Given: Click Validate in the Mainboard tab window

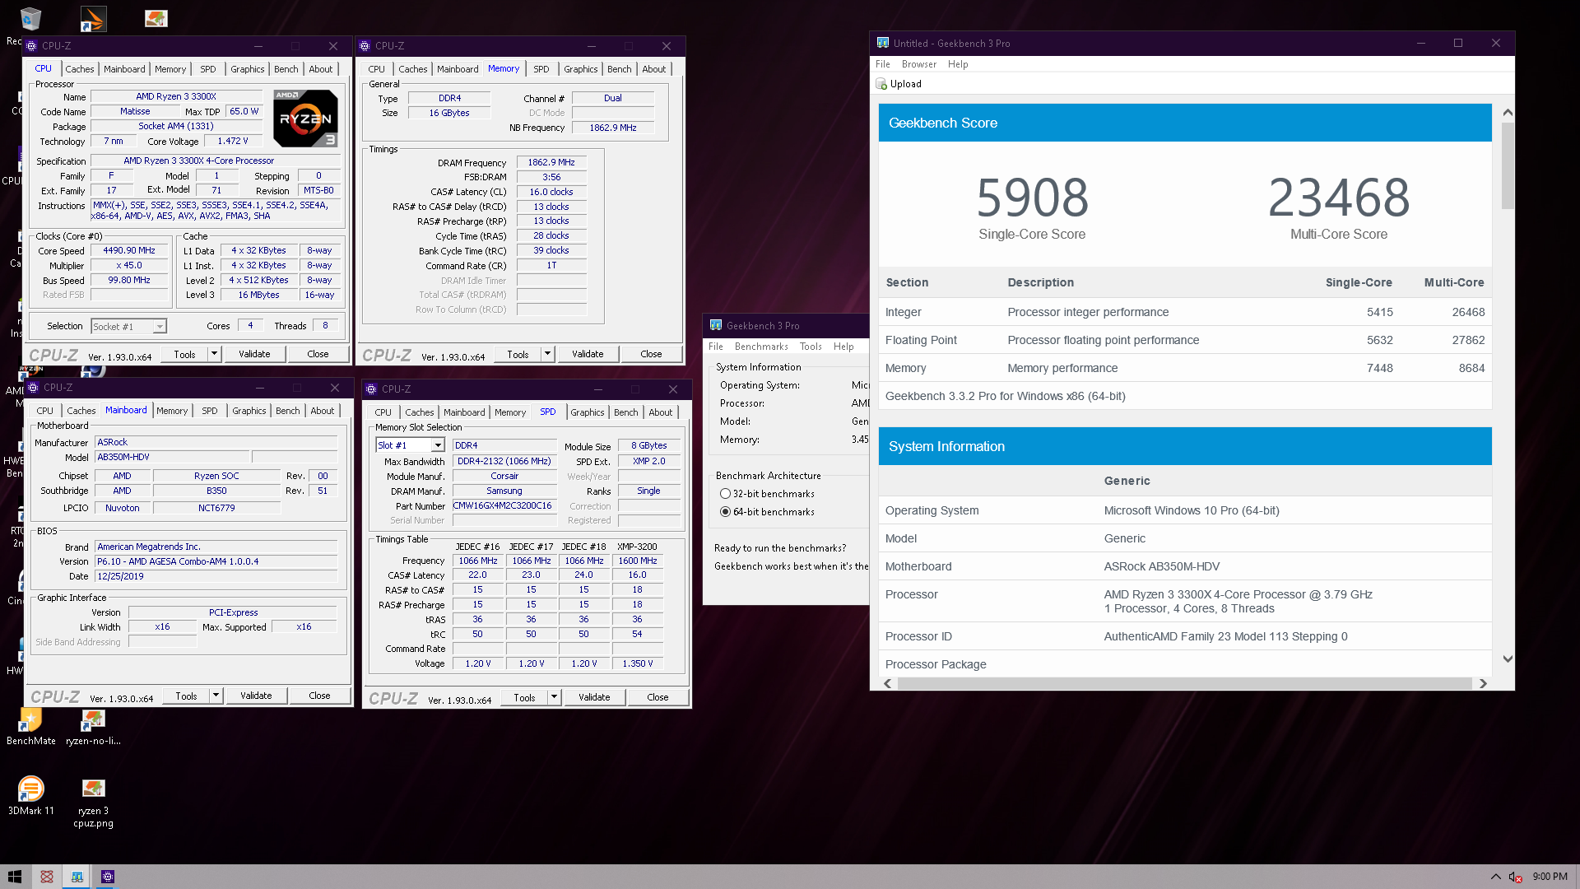Looking at the screenshot, I should [256, 696].
